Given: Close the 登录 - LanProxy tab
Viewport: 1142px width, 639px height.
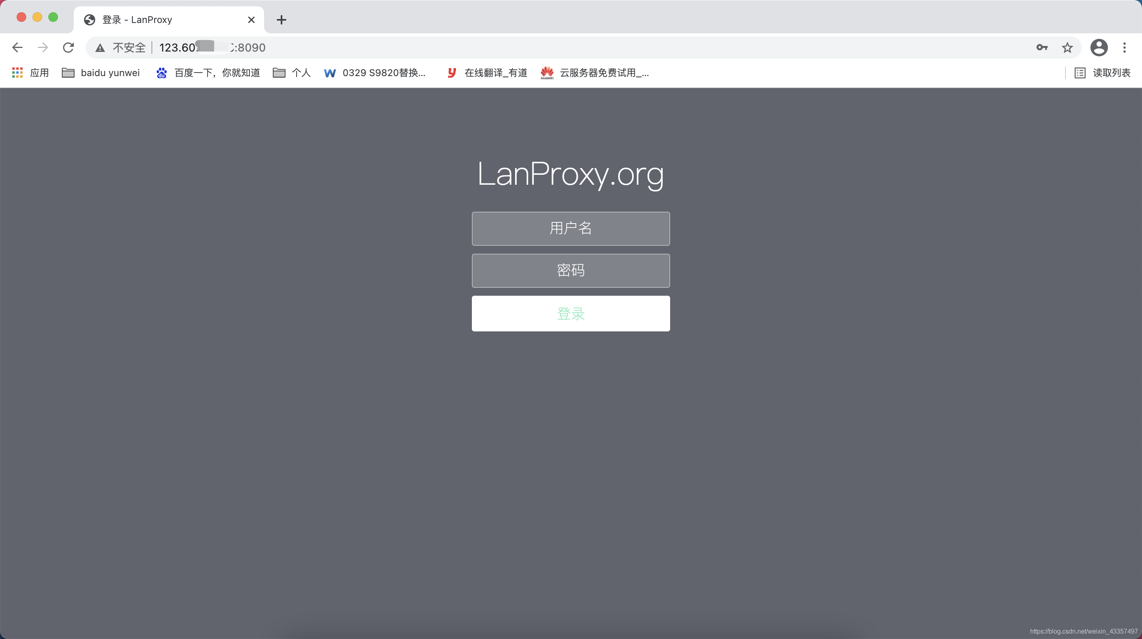Looking at the screenshot, I should [x=251, y=19].
